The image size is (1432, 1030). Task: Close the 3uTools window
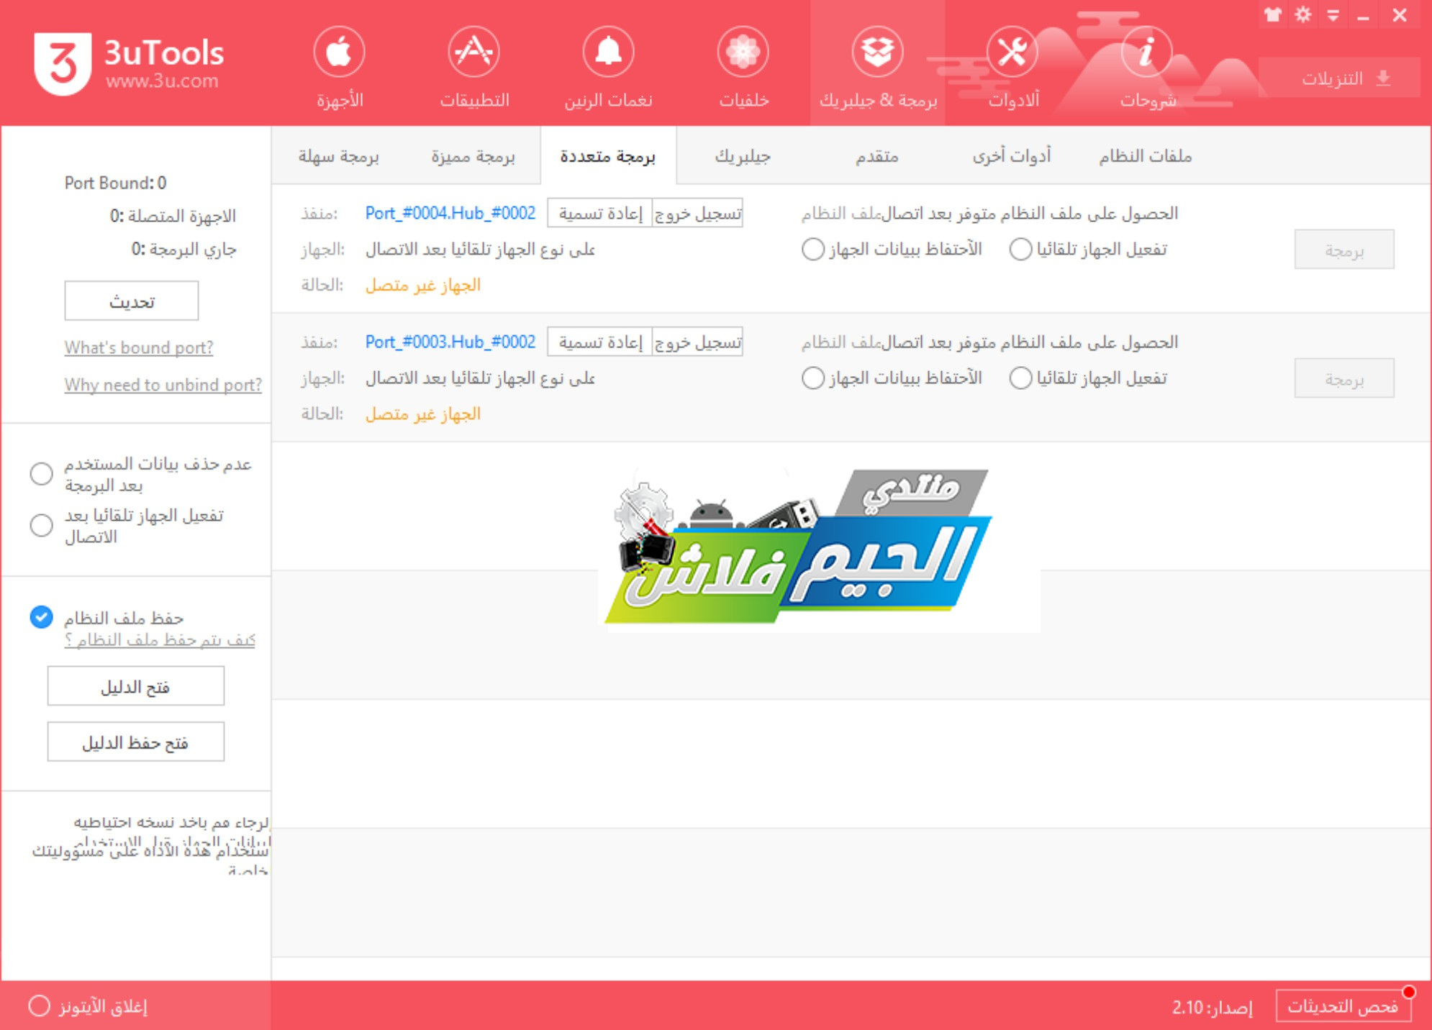pos(1400,15)
